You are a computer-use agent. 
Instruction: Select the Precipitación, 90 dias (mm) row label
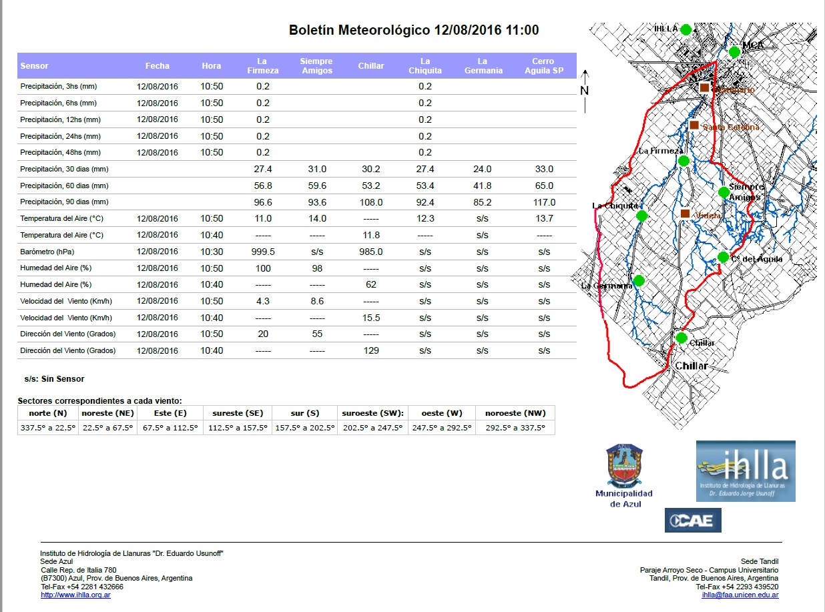[64, 202]
